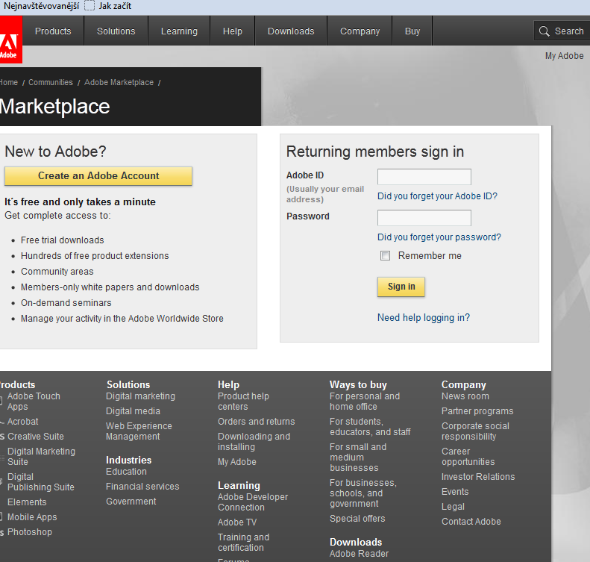Open For businesses, schools, and government link
Screen dimensions: 590x562
[x=363, y=493]
